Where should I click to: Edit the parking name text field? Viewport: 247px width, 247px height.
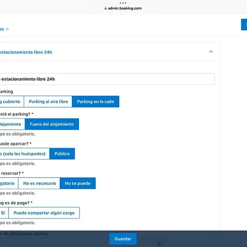(x=107, y=79)
